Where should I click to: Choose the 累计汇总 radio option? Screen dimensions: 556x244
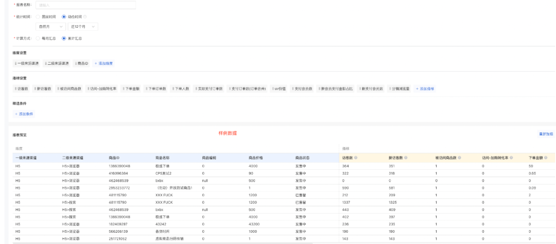pyautogui.click(x=64, y=38)
